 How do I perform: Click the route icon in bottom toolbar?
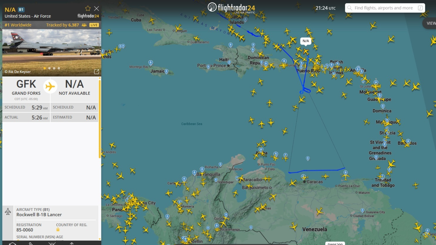point(31,243)
